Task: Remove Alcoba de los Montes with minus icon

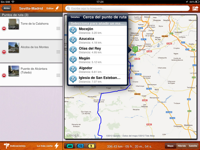Action: 4,52
